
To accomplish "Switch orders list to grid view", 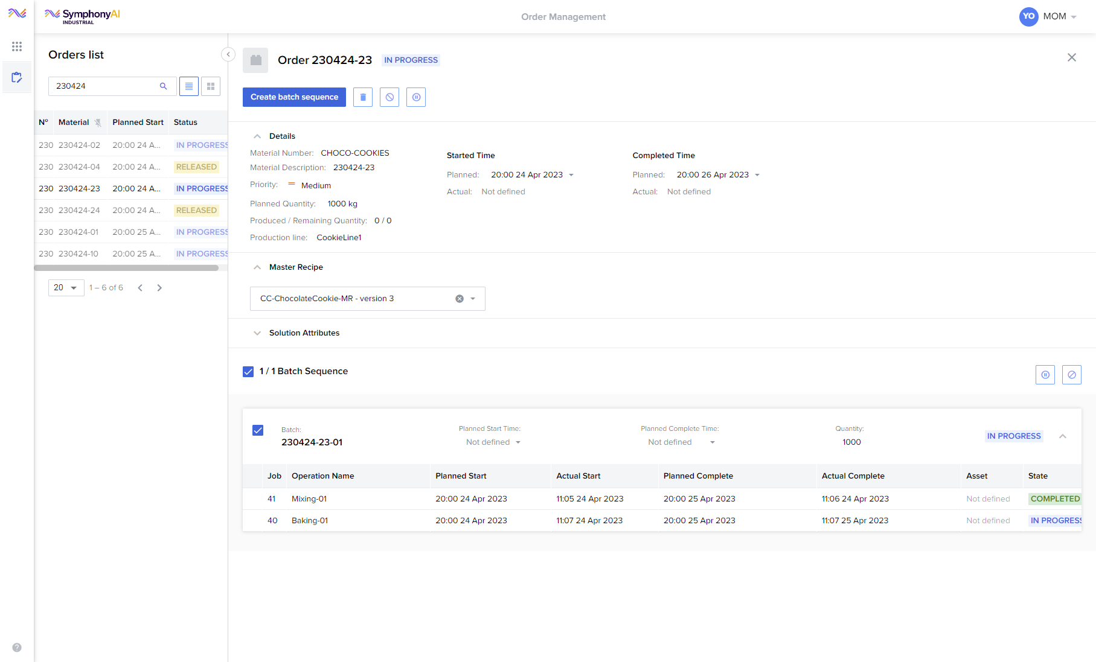I will (211, 86).
